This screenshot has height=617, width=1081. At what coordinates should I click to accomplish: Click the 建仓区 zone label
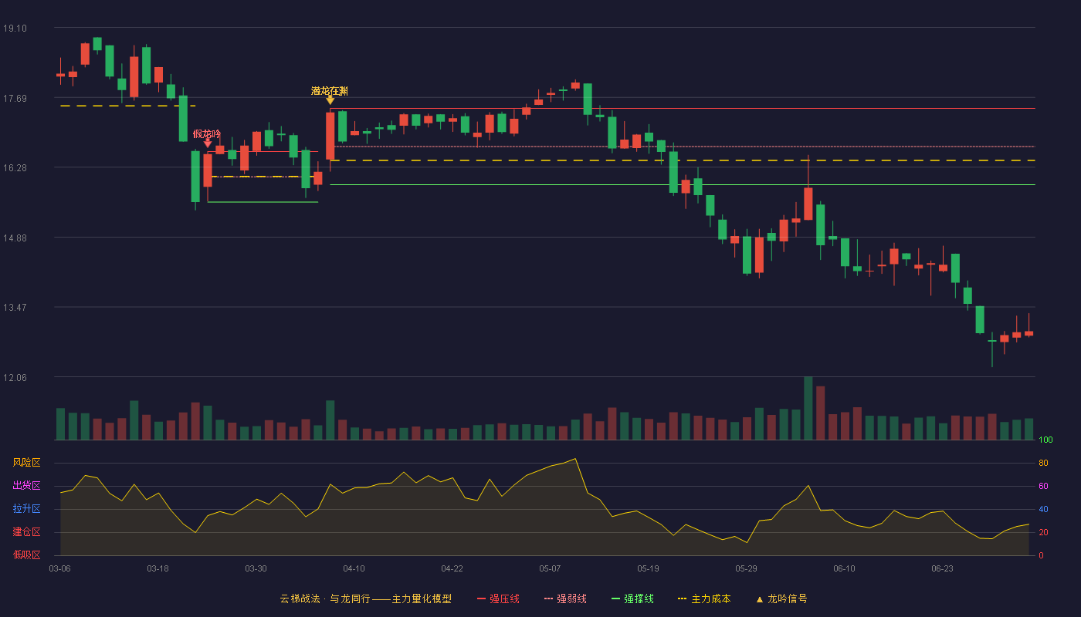click(x=26, y=532)
